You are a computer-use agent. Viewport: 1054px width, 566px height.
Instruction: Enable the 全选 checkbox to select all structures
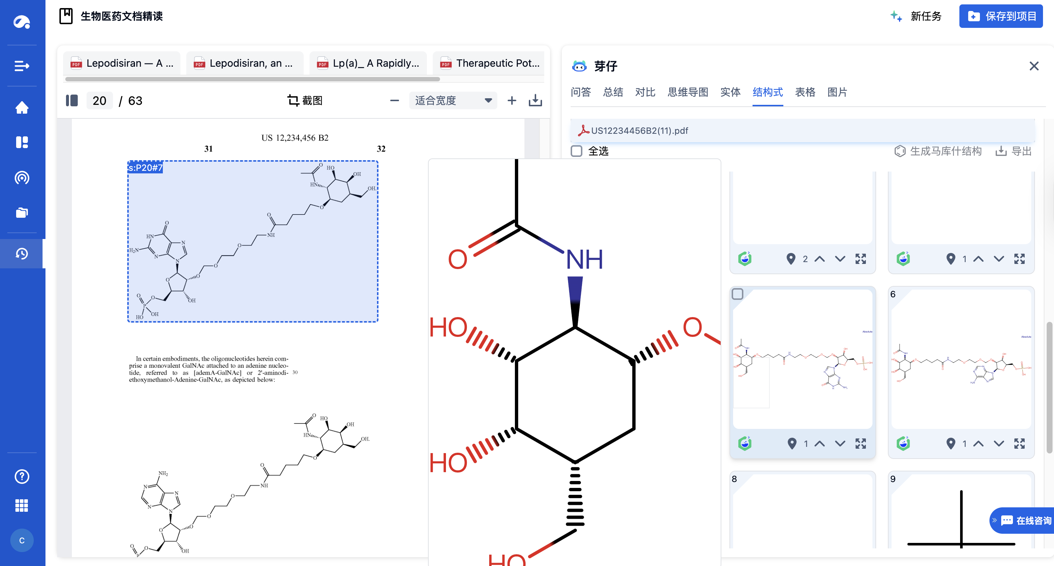(x=577, y=151)
